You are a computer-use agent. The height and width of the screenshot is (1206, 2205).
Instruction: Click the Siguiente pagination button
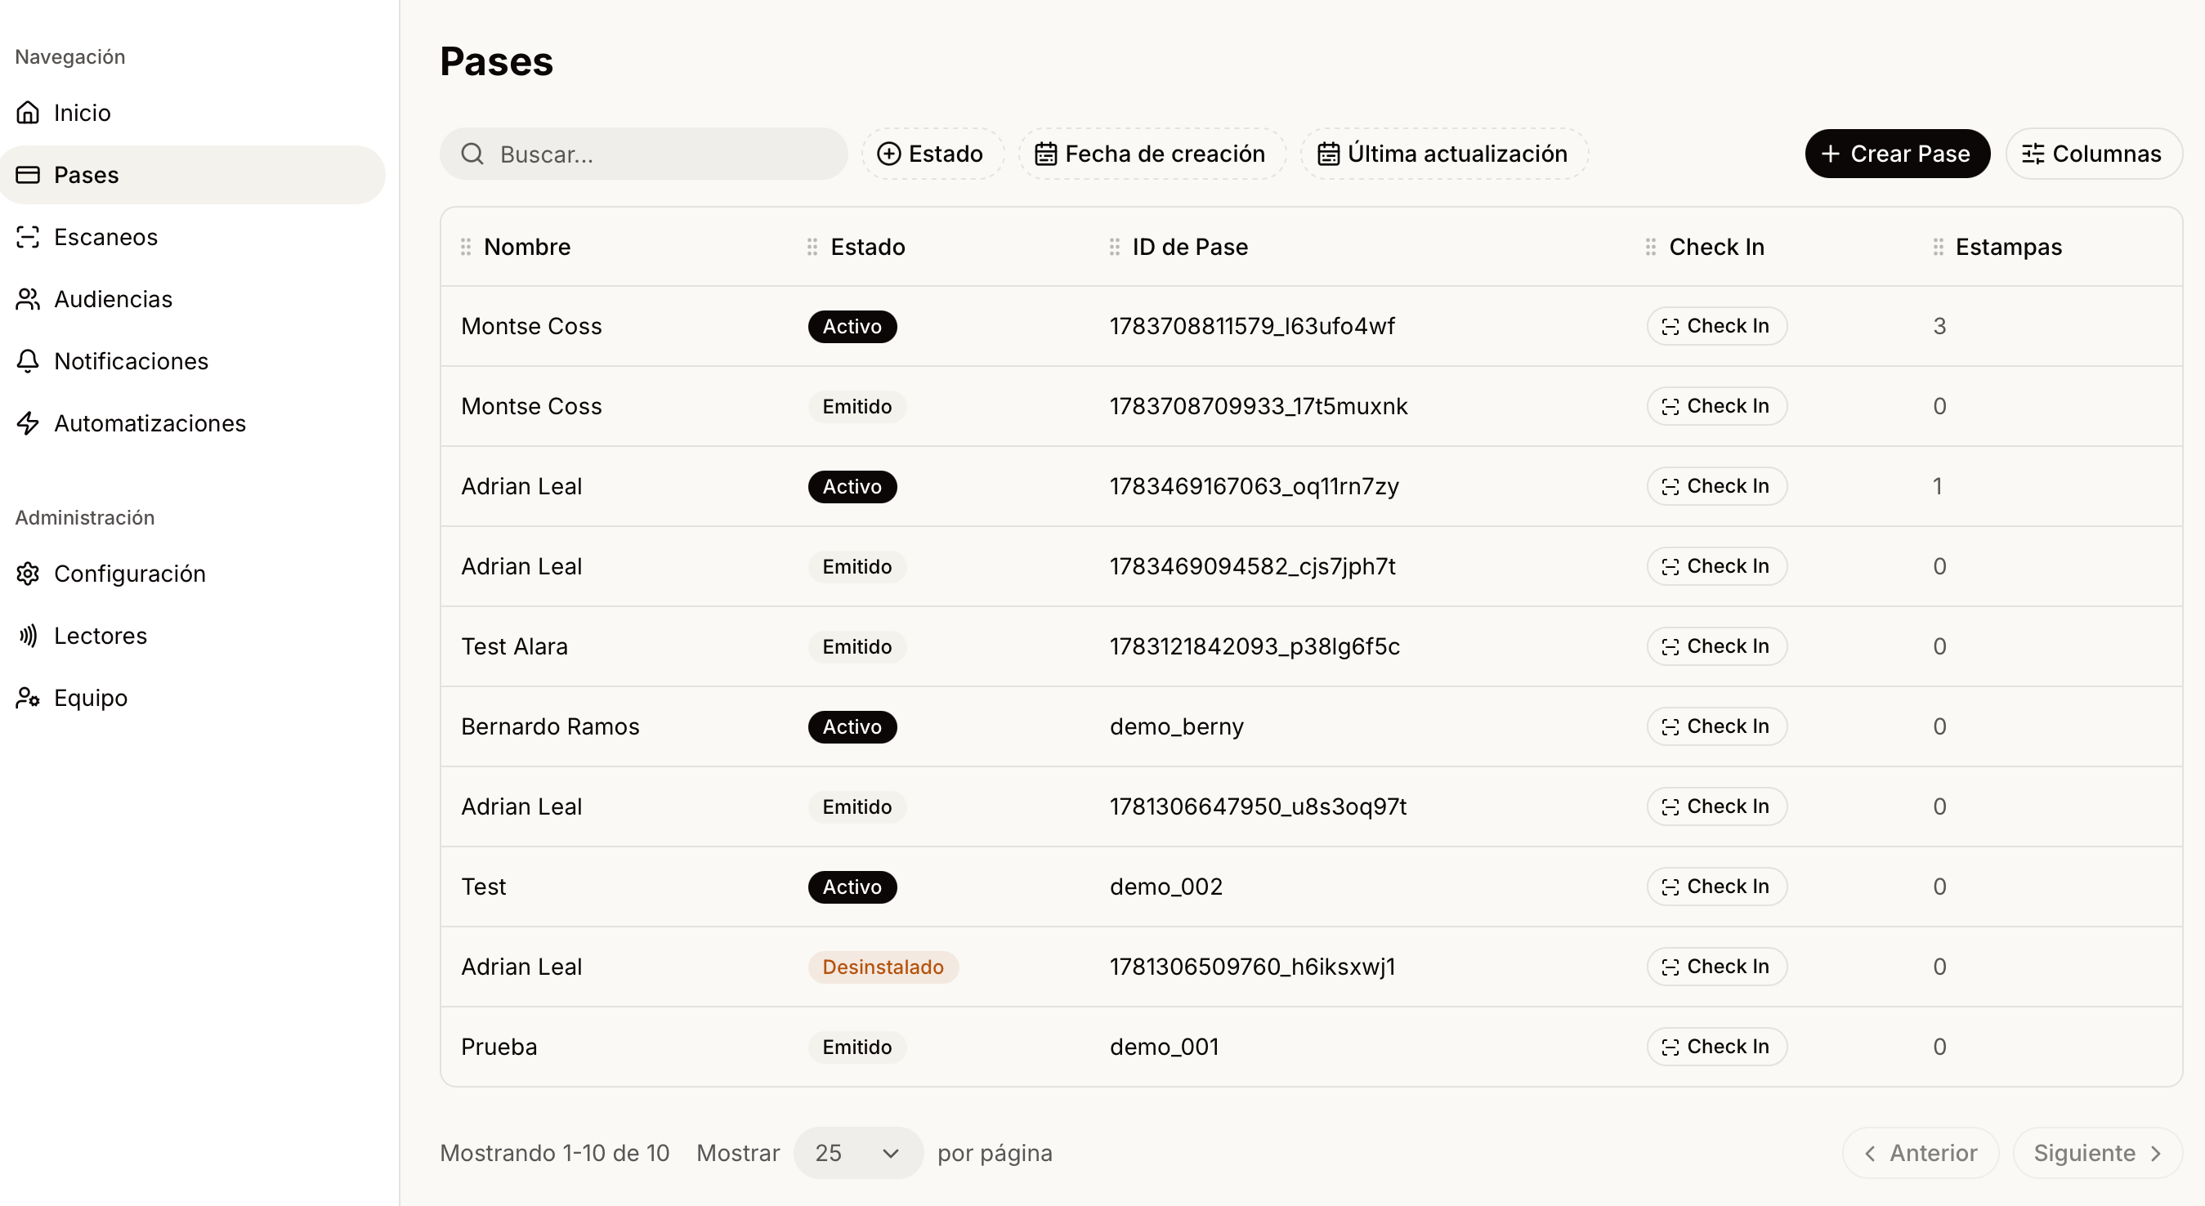pyautogui.click(x=2097, y=1153)
